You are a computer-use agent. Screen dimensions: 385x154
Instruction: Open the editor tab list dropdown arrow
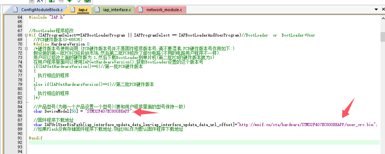click(376, 9)
